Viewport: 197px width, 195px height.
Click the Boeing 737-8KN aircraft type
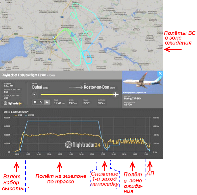click(133, 98)
